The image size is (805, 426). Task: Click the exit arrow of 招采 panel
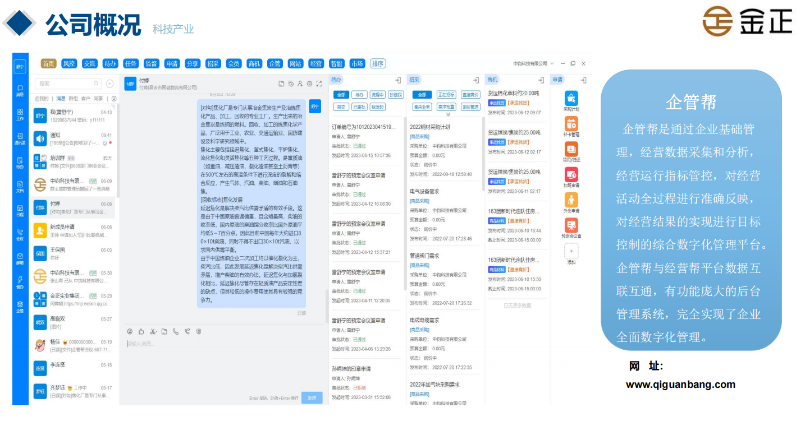point(476,80)
